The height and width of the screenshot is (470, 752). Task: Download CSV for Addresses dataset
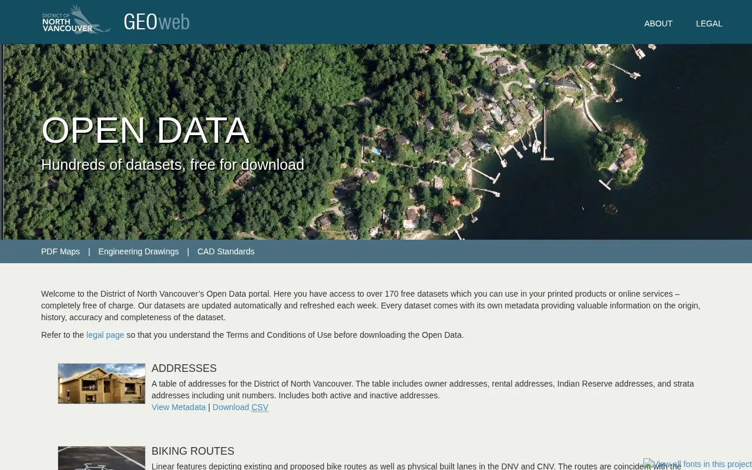tap(240, 407)
